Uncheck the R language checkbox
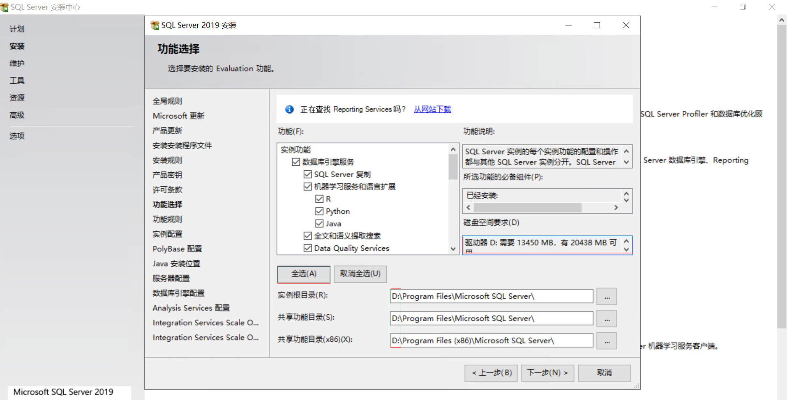Viewport: 787px width, 400px height. [319, 199]
